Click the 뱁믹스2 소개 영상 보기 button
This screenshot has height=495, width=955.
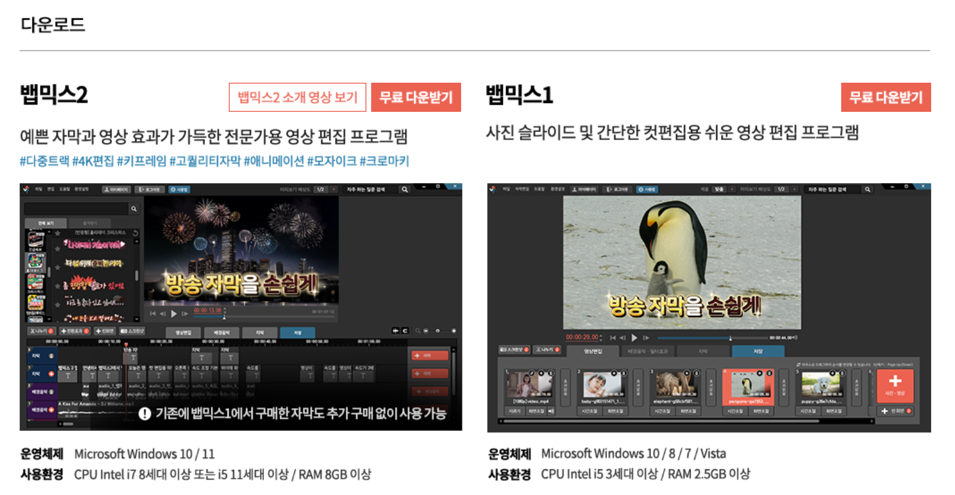tap(297, 97)
